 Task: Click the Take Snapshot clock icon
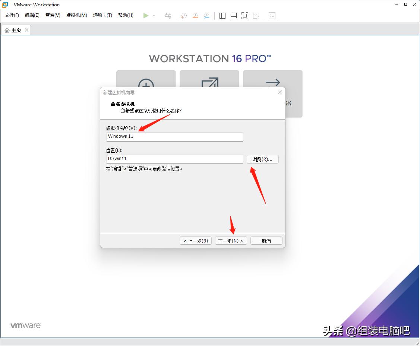[x=183, y=15]
